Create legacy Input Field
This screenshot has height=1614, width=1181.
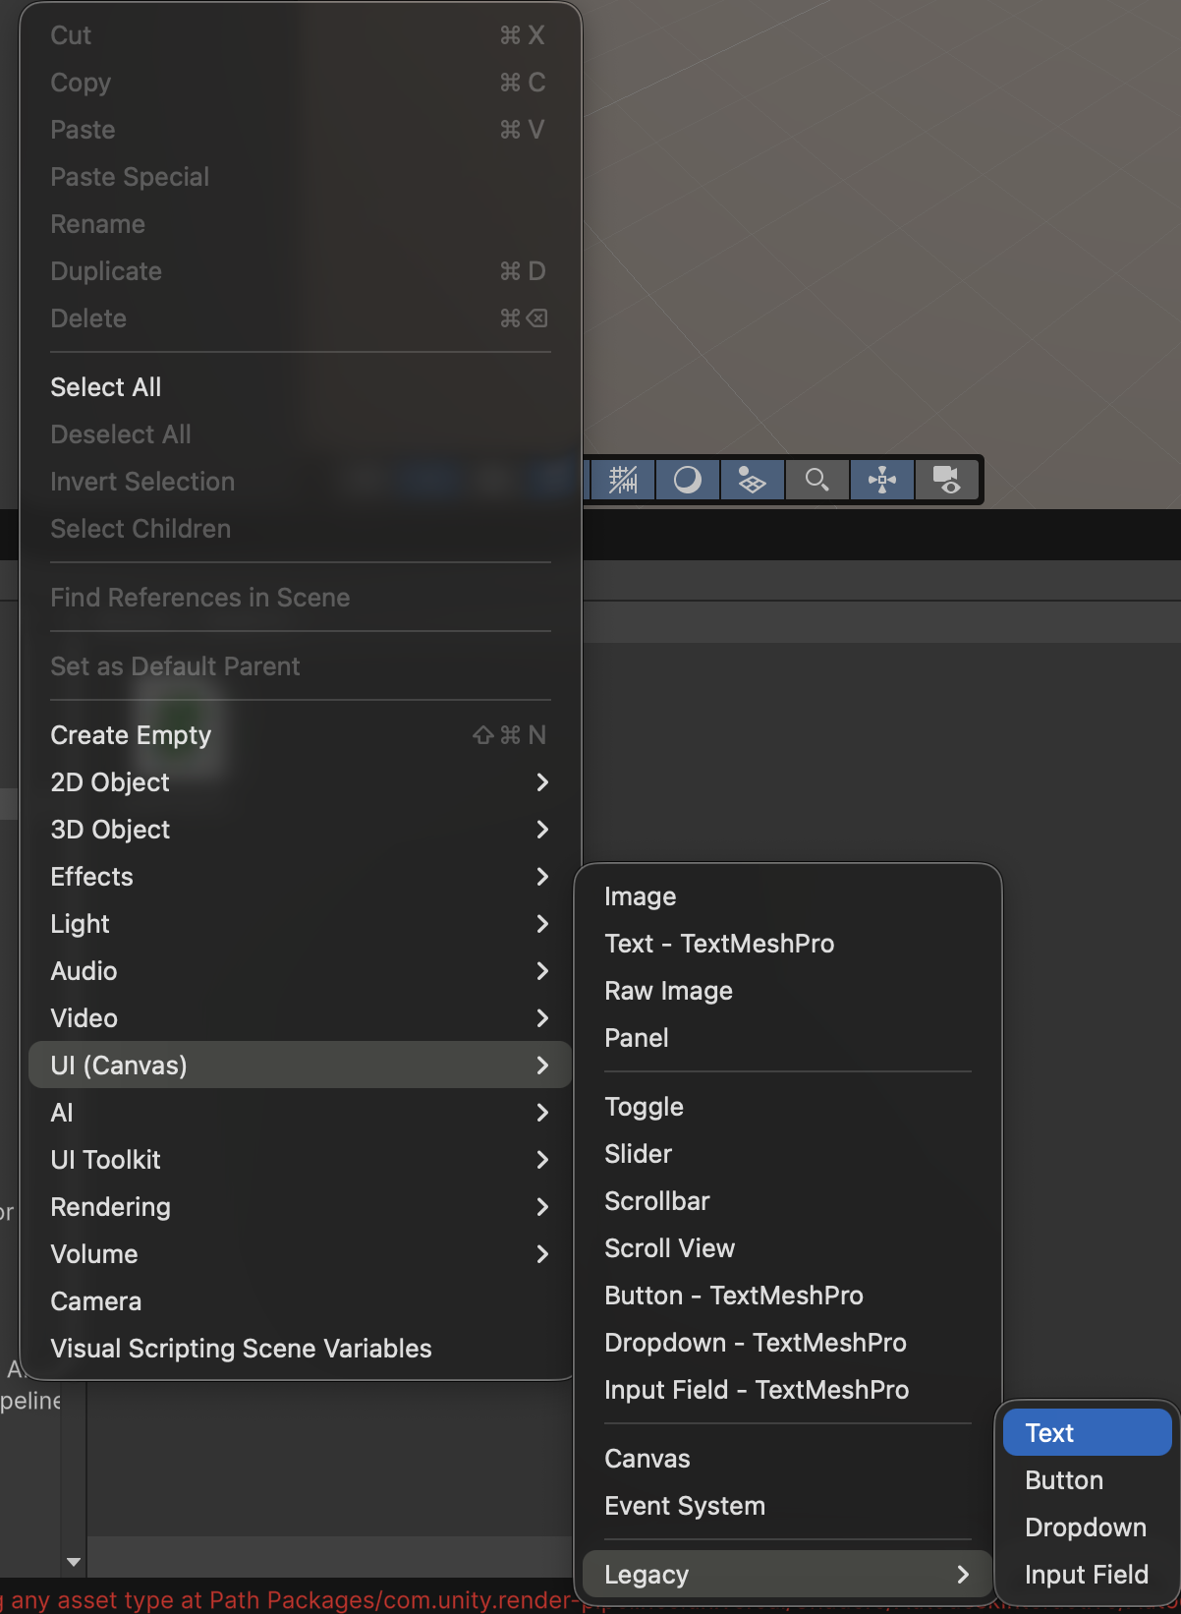1088,1575
